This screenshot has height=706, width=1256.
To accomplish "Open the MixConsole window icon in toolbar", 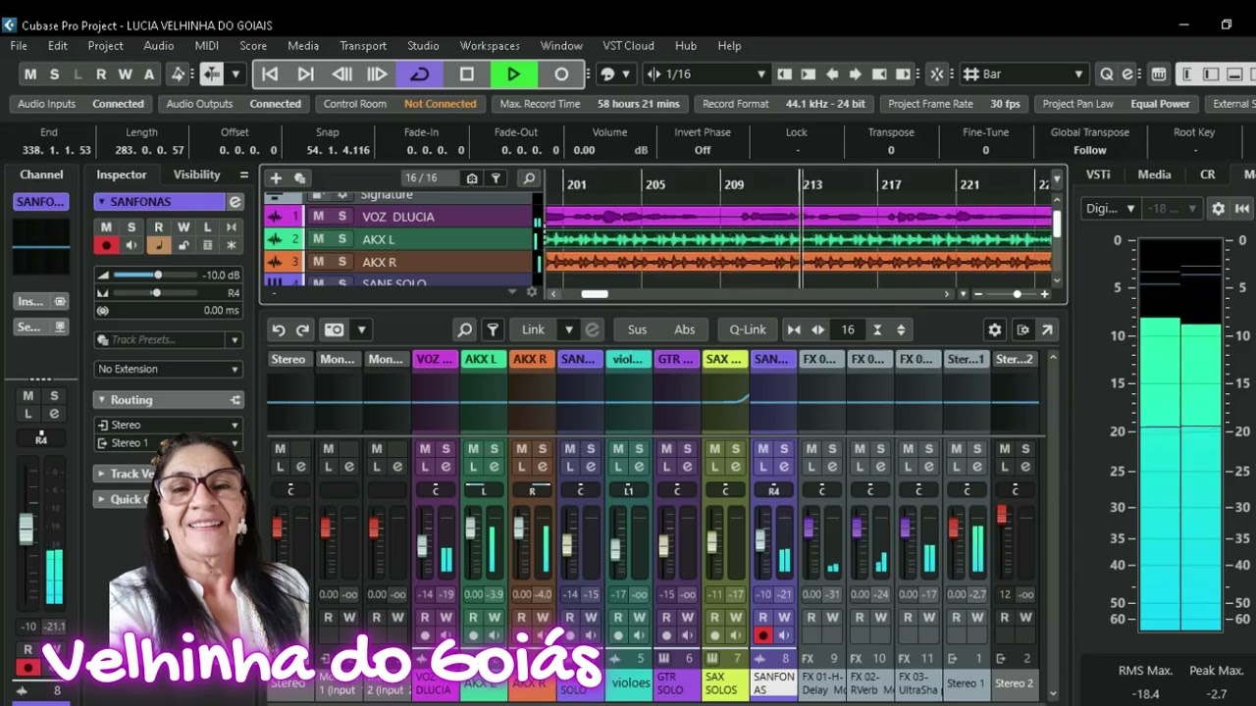I will click(x=1159, y=75).
